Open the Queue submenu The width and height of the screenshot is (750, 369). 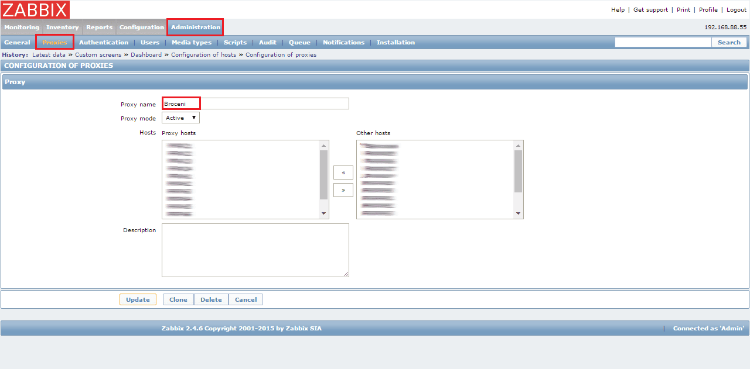[x=299, y=42]
